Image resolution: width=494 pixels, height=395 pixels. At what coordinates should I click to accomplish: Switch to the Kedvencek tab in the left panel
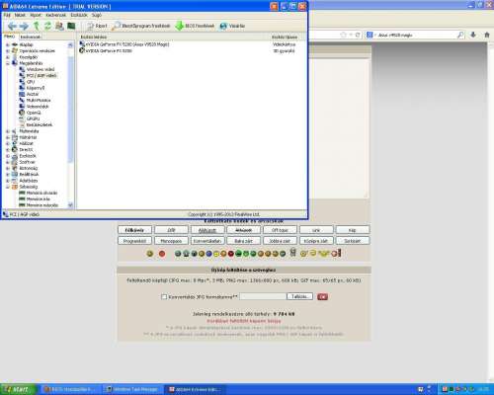31,37
